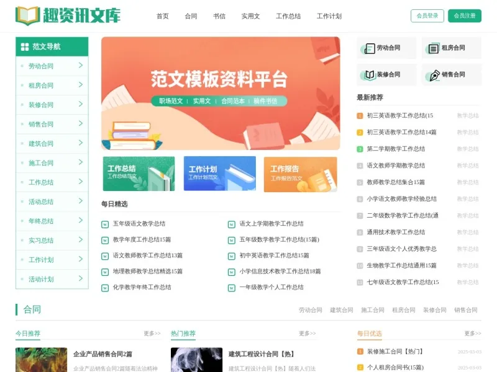Expand the 租房合同 sidebar arrow

[x=81, y=84]
